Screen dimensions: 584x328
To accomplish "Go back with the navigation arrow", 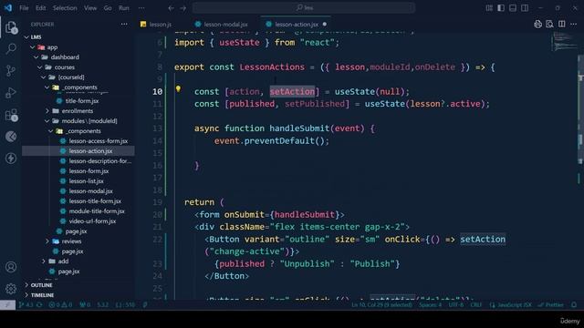I will [x=171, y=8].
